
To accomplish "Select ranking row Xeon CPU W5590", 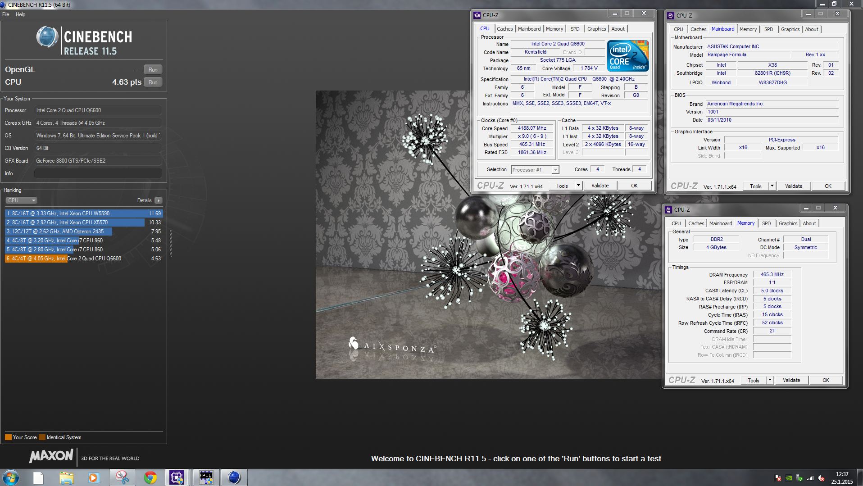I will (84, 213).
